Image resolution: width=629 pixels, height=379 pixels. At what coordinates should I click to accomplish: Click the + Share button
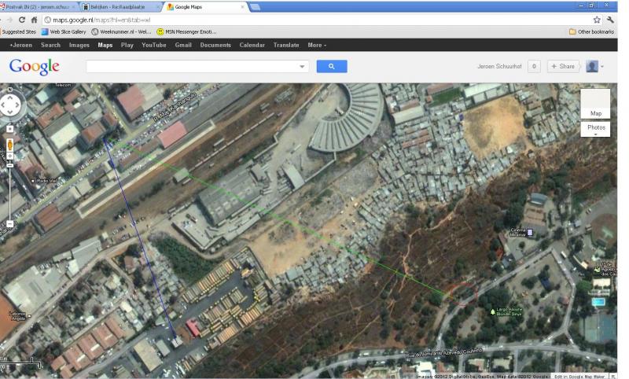[x=563, y=66]
